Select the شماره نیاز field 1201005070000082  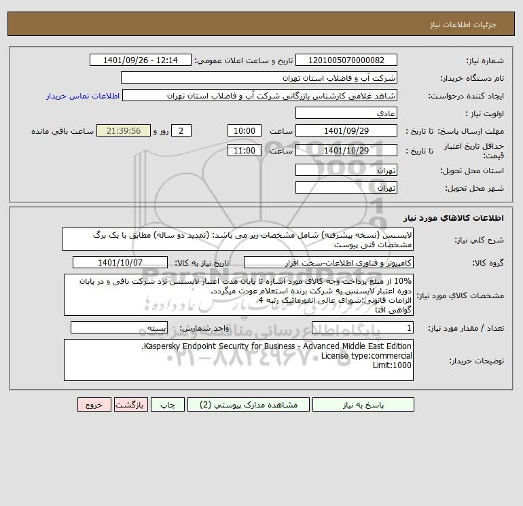(x=346, y=60)
